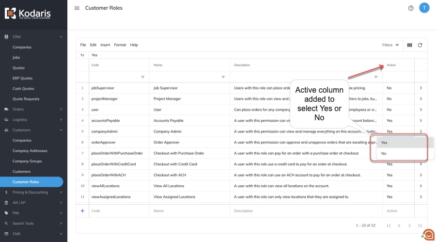Viewport: 436px width, 242px height.
Task: Toggle the column chooser icon
Action: [x=409, y=45]
